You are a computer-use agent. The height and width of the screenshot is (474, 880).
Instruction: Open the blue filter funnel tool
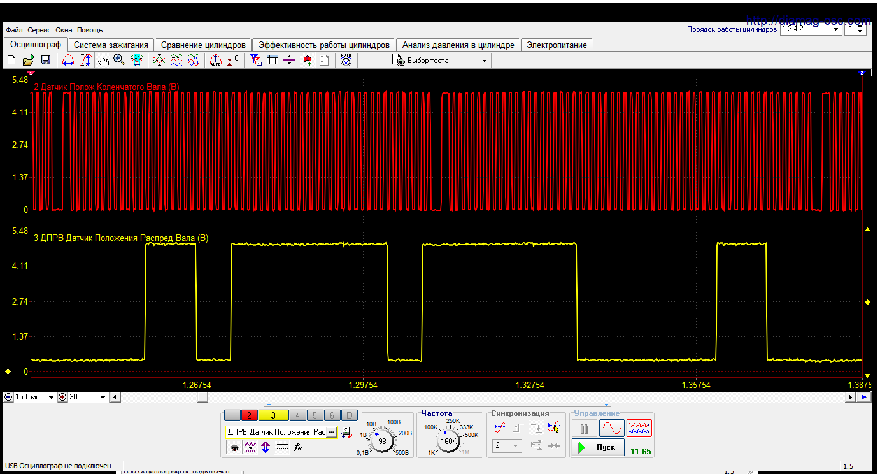tap(255, 61)
